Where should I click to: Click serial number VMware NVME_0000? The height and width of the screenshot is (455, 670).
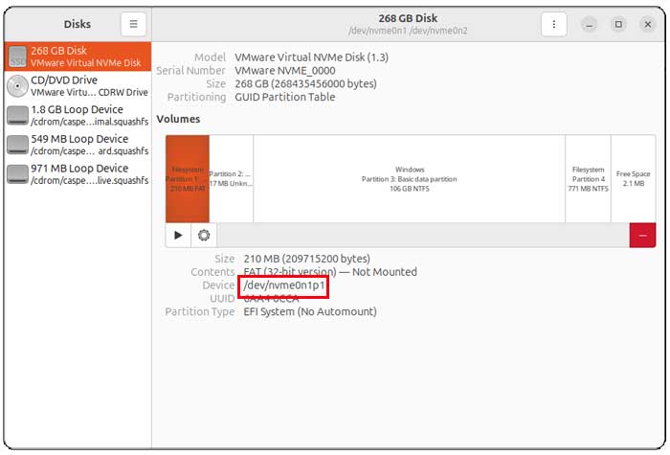click(x=285, y=71)
